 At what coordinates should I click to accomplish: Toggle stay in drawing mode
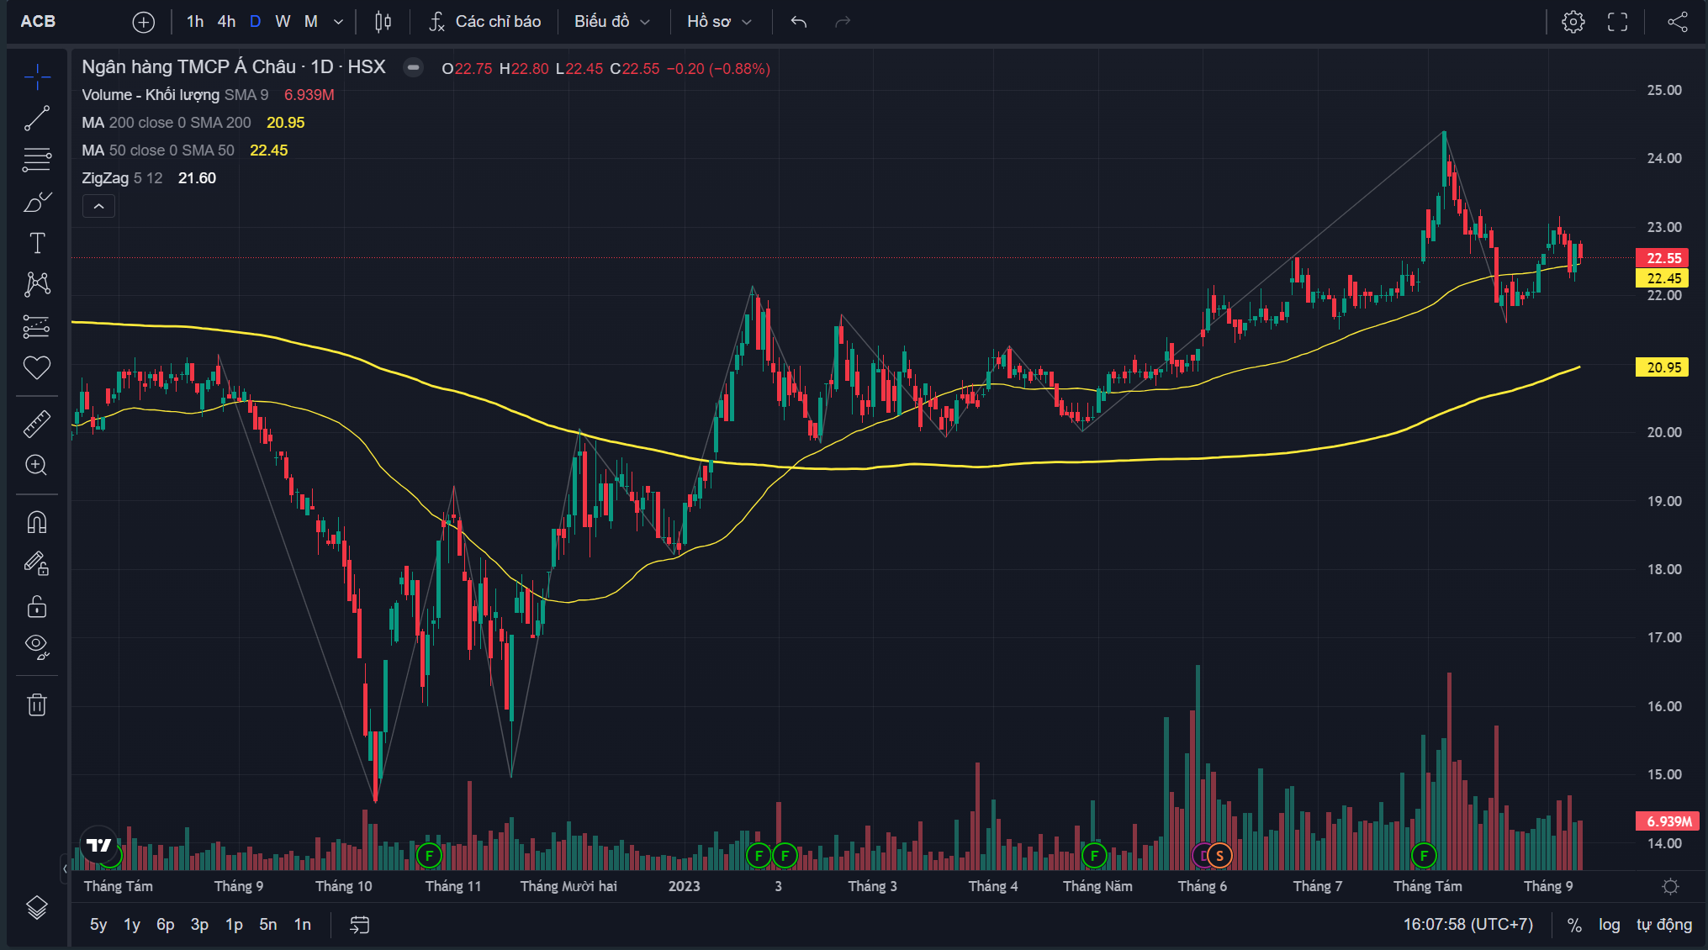[37, 563]
